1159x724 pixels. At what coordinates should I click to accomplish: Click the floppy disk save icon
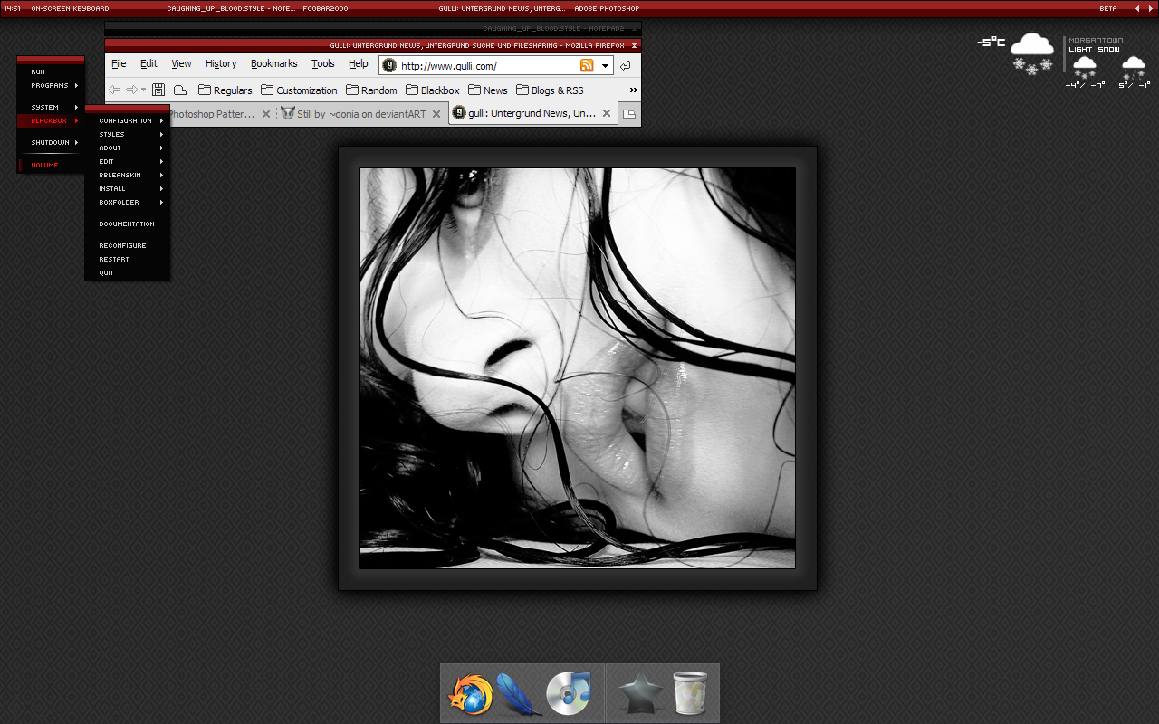158,90
